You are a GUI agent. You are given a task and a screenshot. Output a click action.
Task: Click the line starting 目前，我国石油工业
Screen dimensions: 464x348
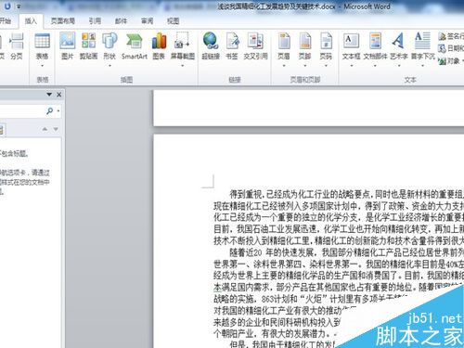tap(339, 229)
